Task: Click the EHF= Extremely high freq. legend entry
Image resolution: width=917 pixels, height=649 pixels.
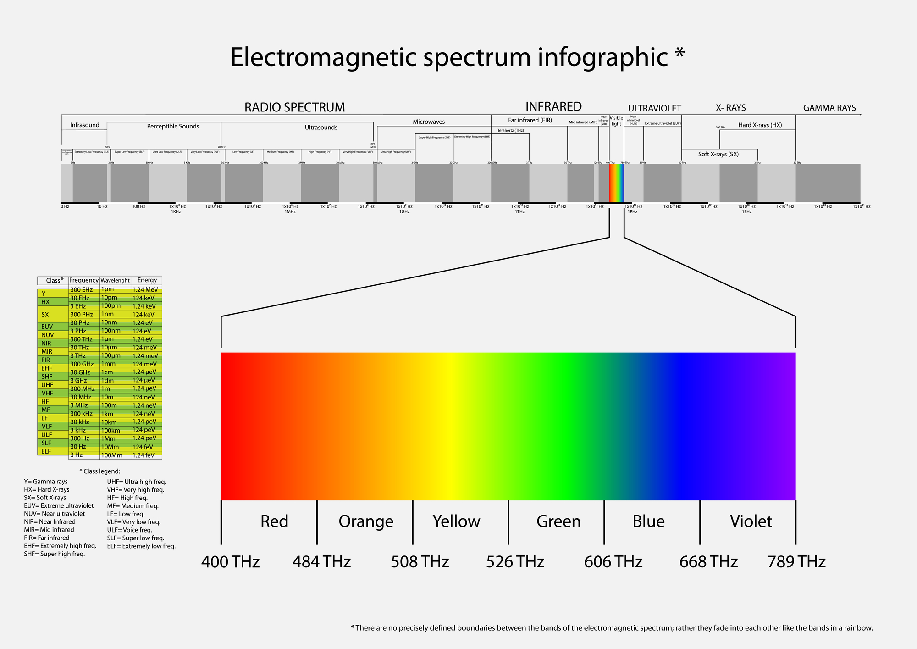Action: click(60, 546)
